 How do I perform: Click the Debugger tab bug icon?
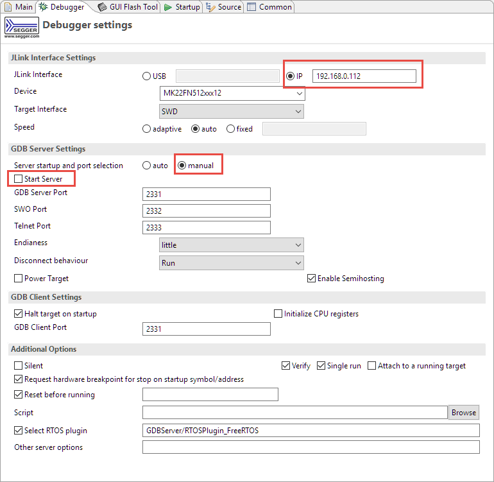pos(44,7)
